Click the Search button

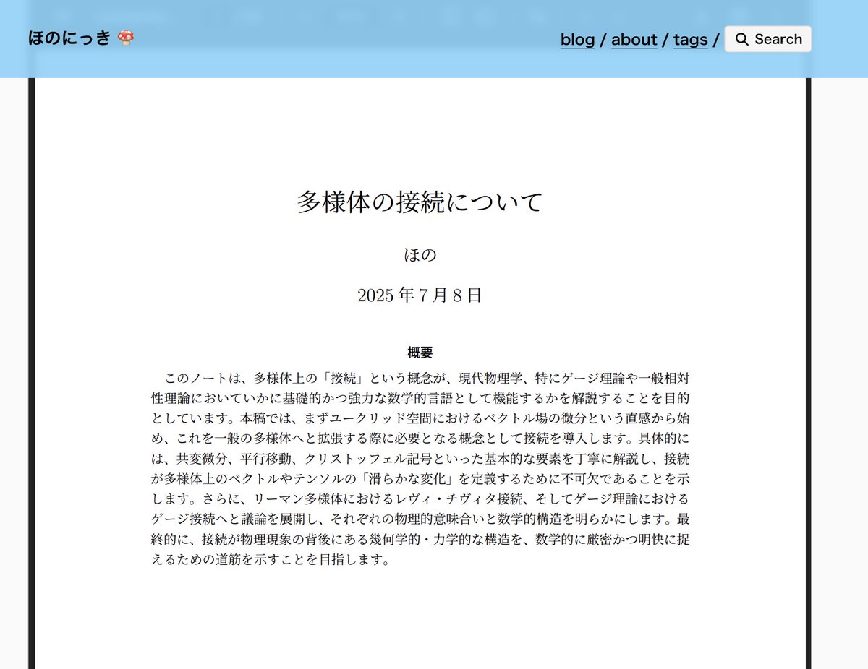coord(767,39)
